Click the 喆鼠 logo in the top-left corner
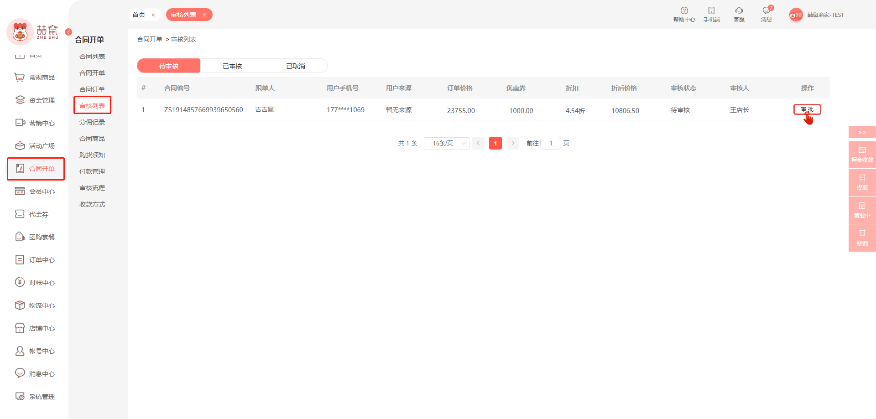This screenshot has height=419, width=876. (33, 31)
